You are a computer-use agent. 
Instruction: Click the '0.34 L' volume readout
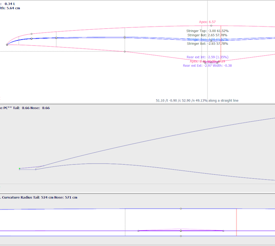click(x=10, y=4)
